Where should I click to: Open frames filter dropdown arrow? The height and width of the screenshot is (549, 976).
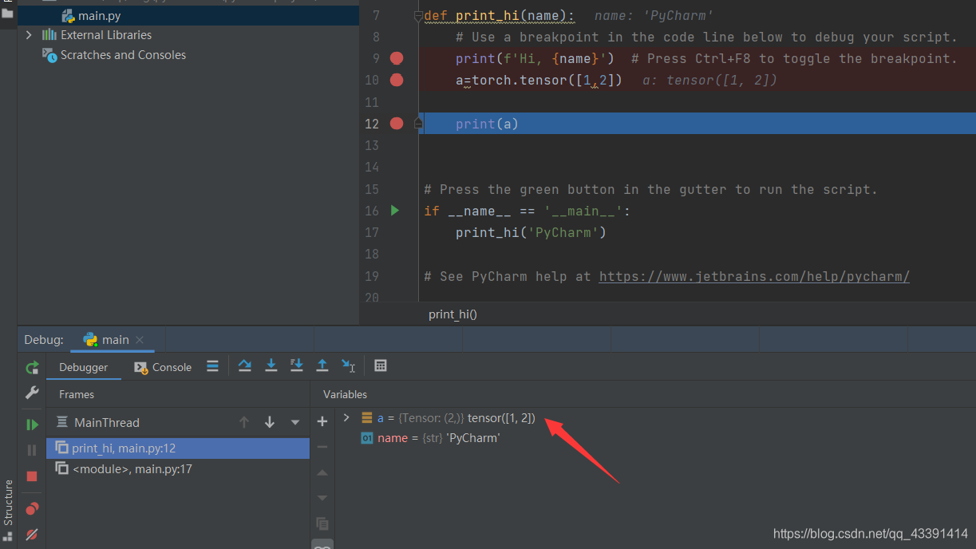point(295,422)
